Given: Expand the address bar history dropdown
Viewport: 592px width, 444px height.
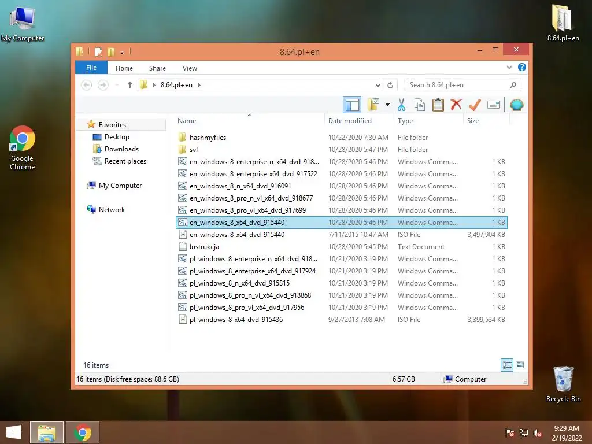Looking at the screenshot, I should pos(378,85).
